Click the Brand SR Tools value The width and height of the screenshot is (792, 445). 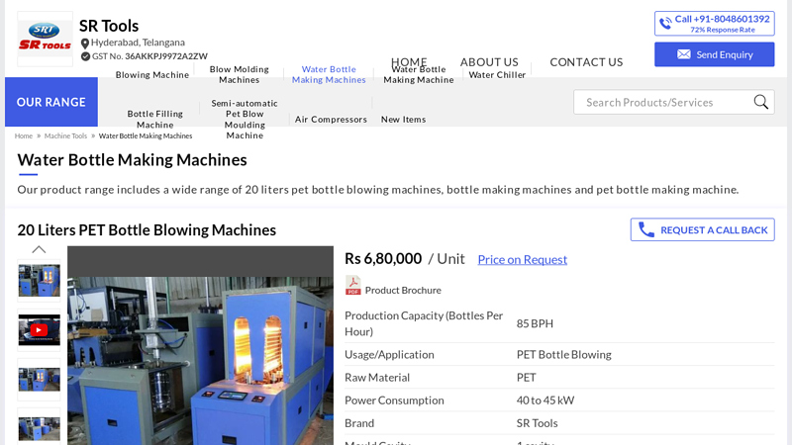(x=537, y=423)
